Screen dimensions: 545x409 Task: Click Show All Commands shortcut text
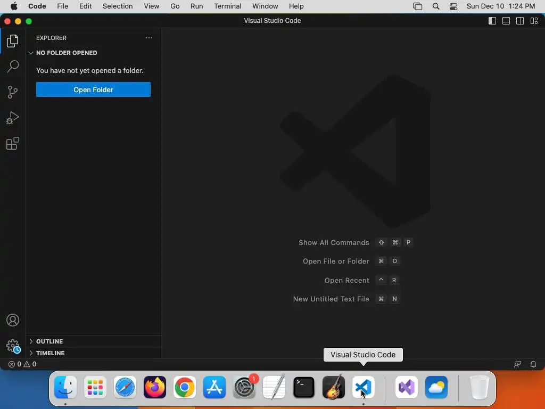point(334,243)
